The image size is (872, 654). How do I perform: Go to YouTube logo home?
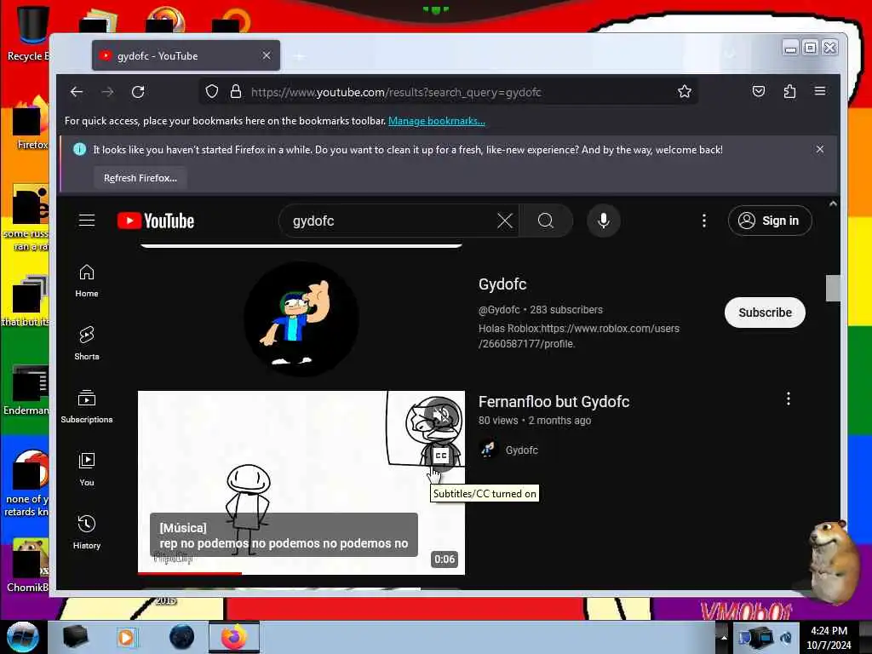156,221
